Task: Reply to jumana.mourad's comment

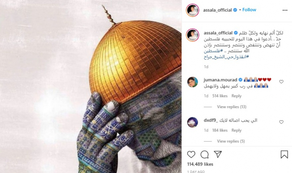Action: point(237,96)
